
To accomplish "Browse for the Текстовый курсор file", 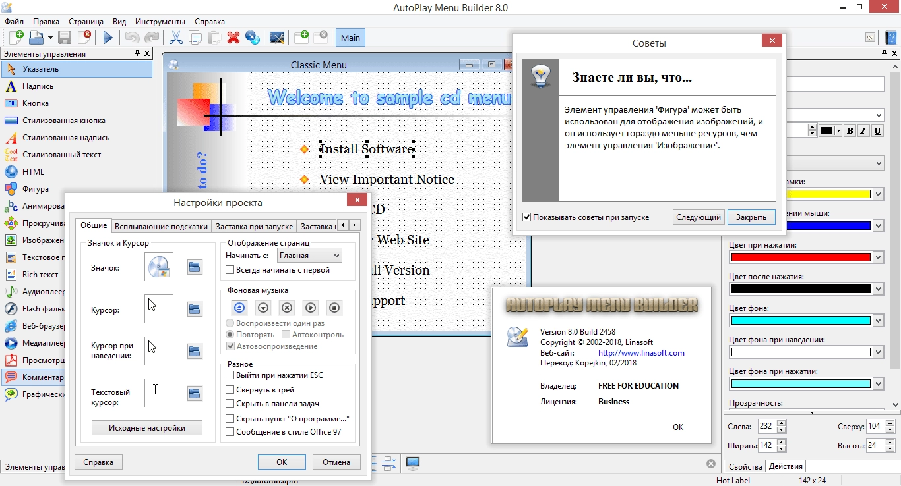I will [x=195, y=394].
